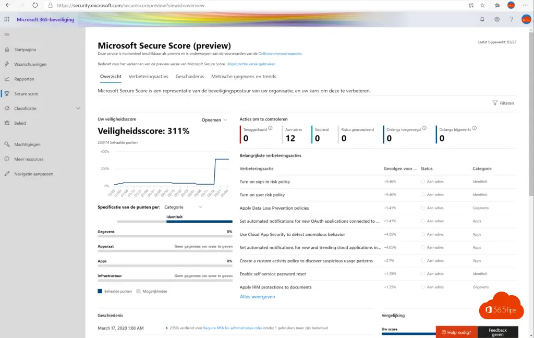534x338 pixels.
Task: Switch to the Overzicht tab
Action: tap(111, 77)
